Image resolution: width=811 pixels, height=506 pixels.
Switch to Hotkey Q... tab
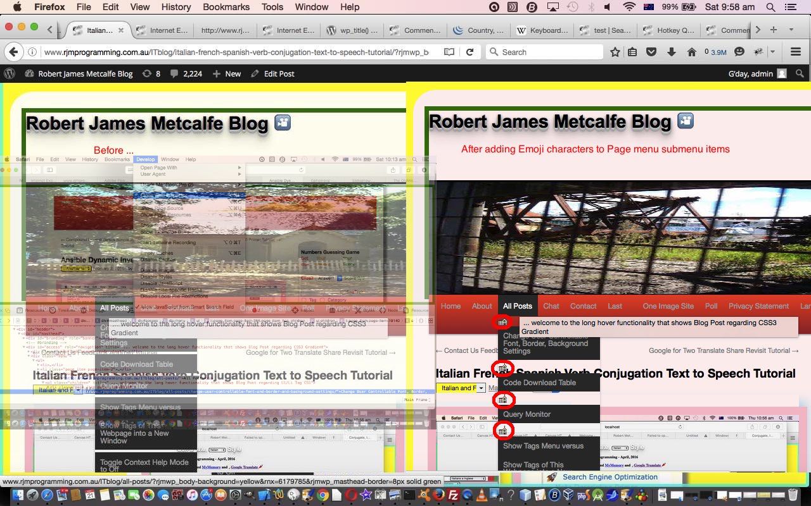[669, 30]
